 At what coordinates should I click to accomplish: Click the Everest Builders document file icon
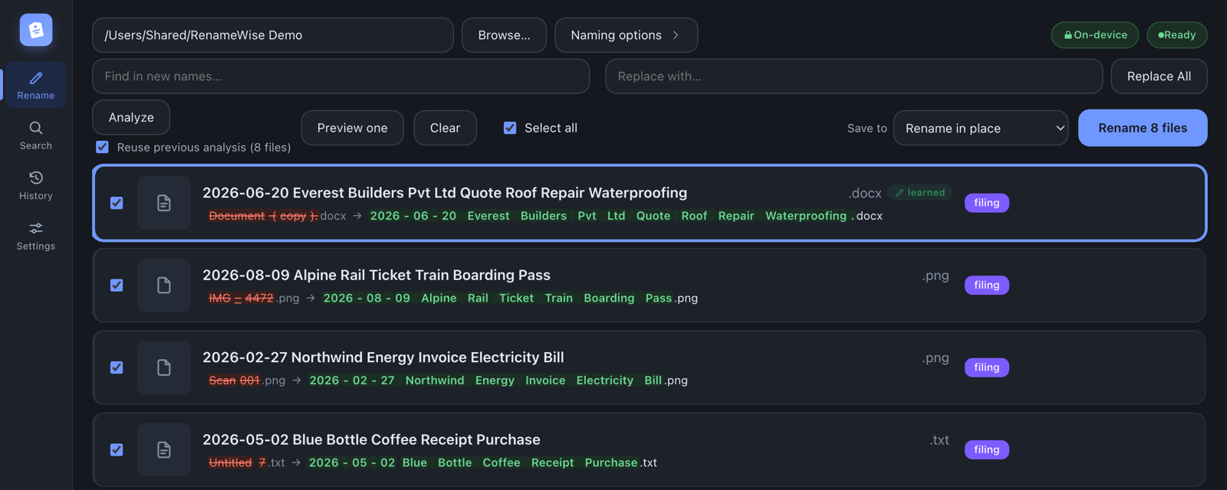pos(164,203)
